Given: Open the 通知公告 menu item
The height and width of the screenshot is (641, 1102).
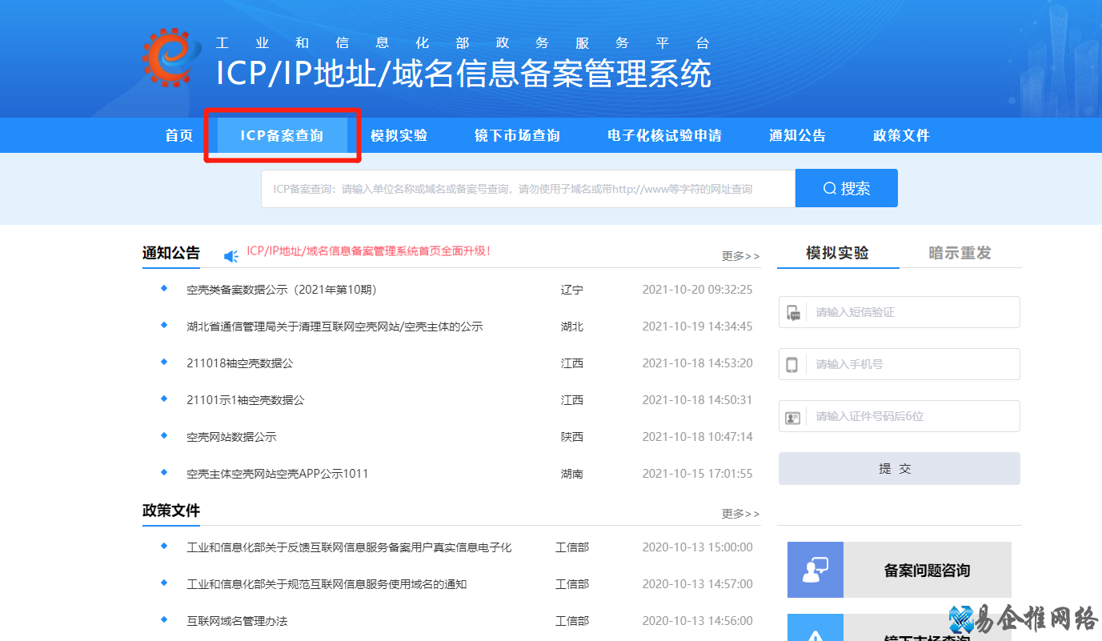Looking at the screenshot, I should pos(796,135).
